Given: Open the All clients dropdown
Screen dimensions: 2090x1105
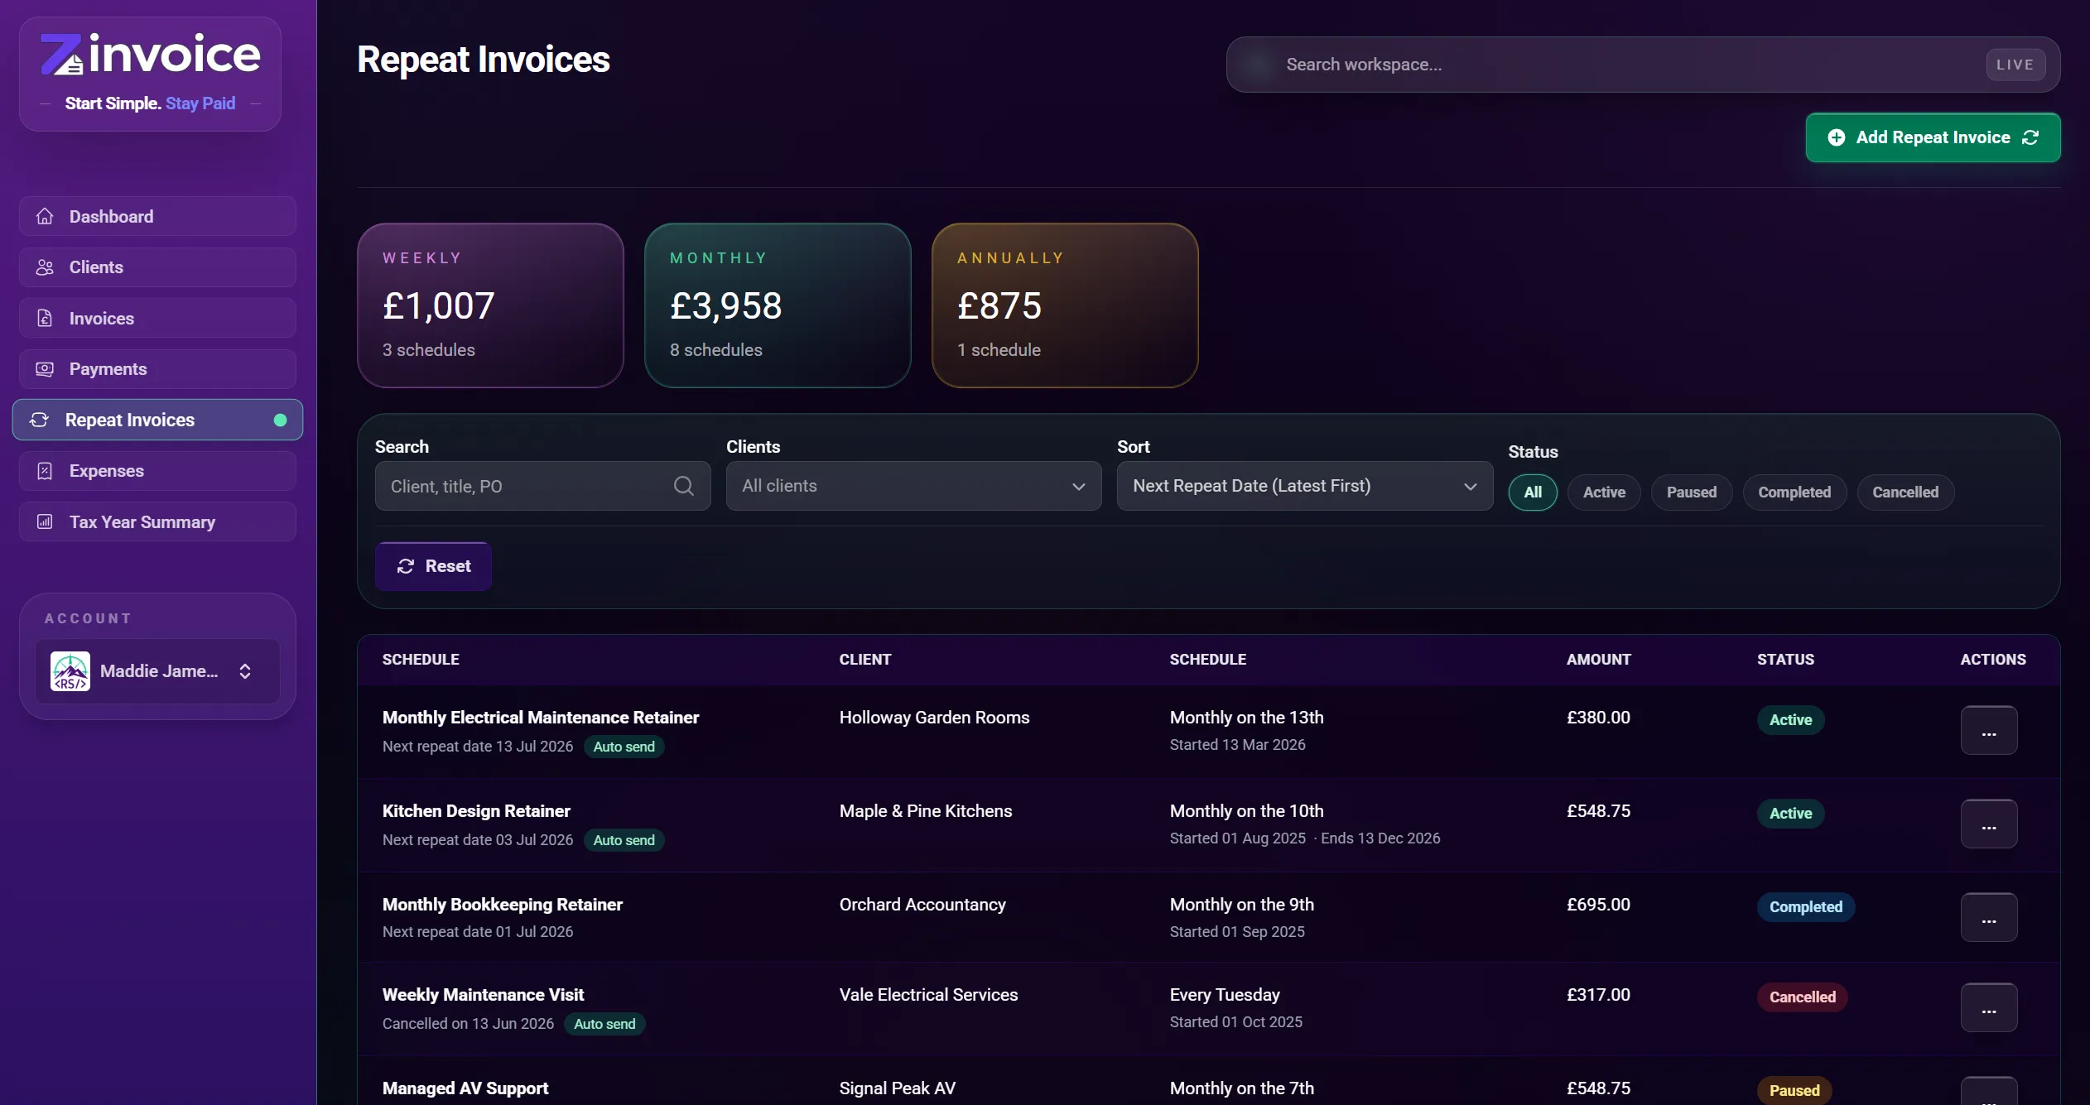Looking at the screenshot, I should pos(913,486).
